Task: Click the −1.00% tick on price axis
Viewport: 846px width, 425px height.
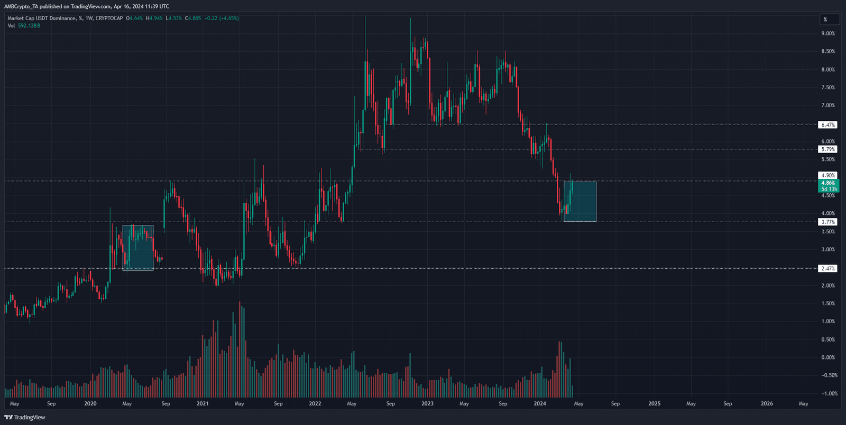Action: (x=830, y=394)
